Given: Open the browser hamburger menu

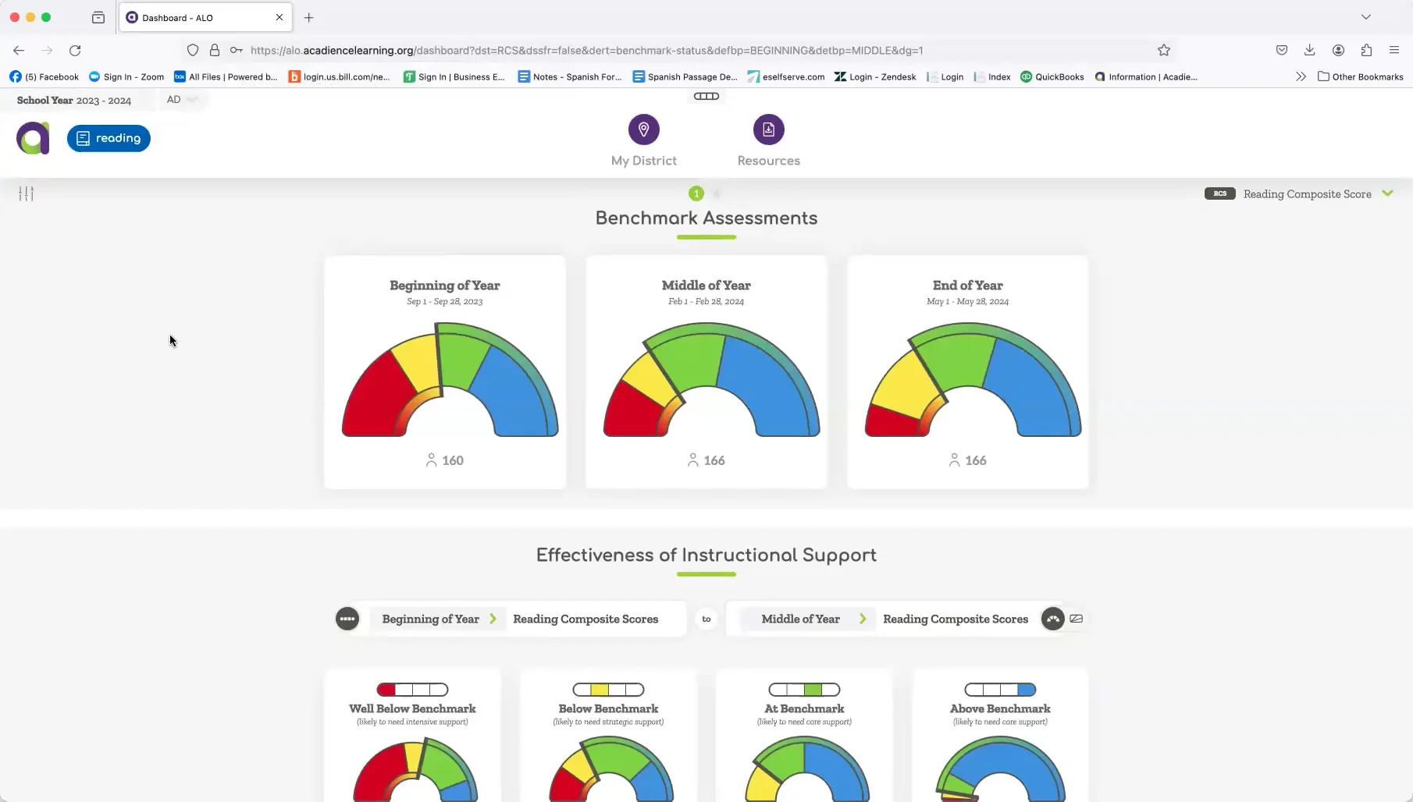Looking at the screenshot, I should [x=1394, y=50].
